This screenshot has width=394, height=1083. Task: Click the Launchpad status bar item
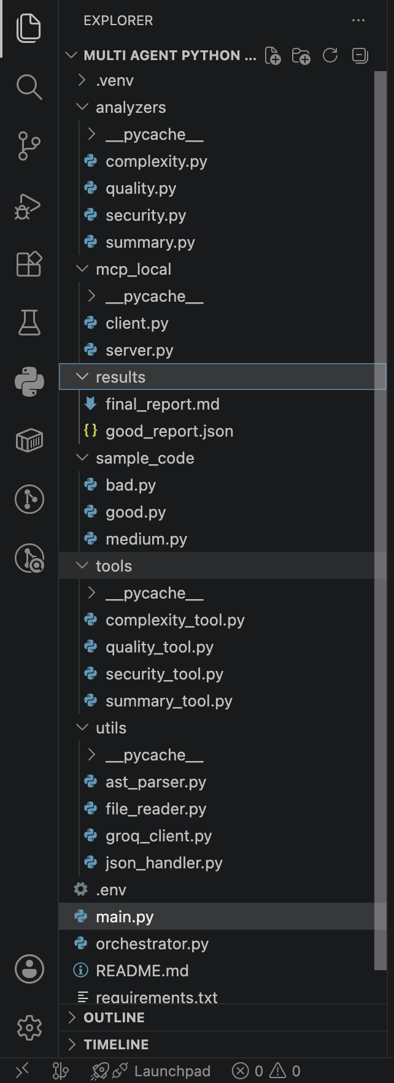pyautogui.click(x=150, y=1071)
